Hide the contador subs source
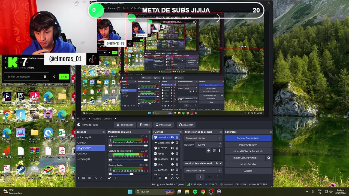 pos(172,137)
